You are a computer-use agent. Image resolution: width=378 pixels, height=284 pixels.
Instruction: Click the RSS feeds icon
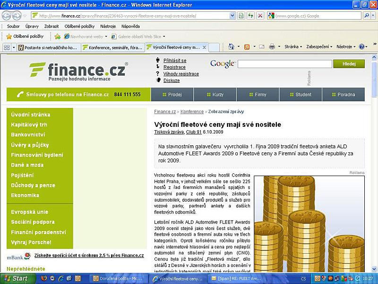pyautogui.click(x=247, y=47)
